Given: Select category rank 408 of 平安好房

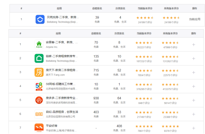Looking at the screenshot, I should tap(119, 126).
